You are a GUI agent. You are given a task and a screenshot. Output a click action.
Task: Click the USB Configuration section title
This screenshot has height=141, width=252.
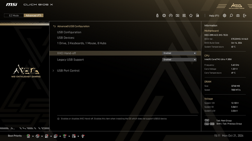tap(69, 32)
